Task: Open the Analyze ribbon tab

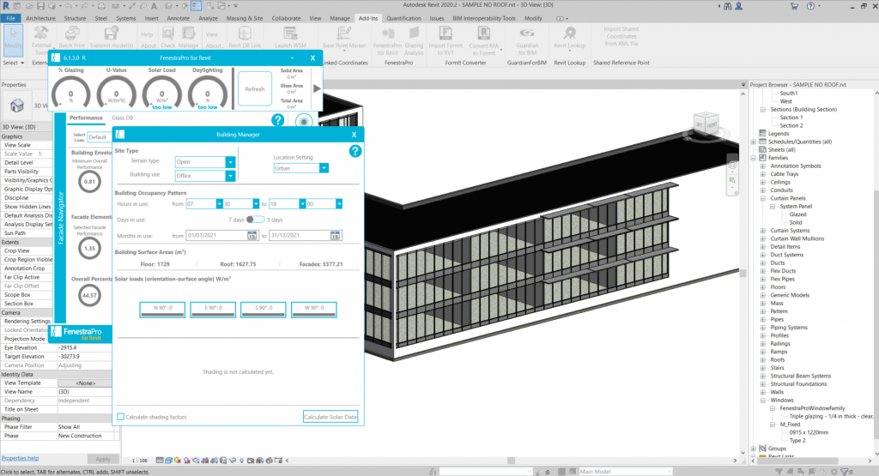Action: coord(208,18)
